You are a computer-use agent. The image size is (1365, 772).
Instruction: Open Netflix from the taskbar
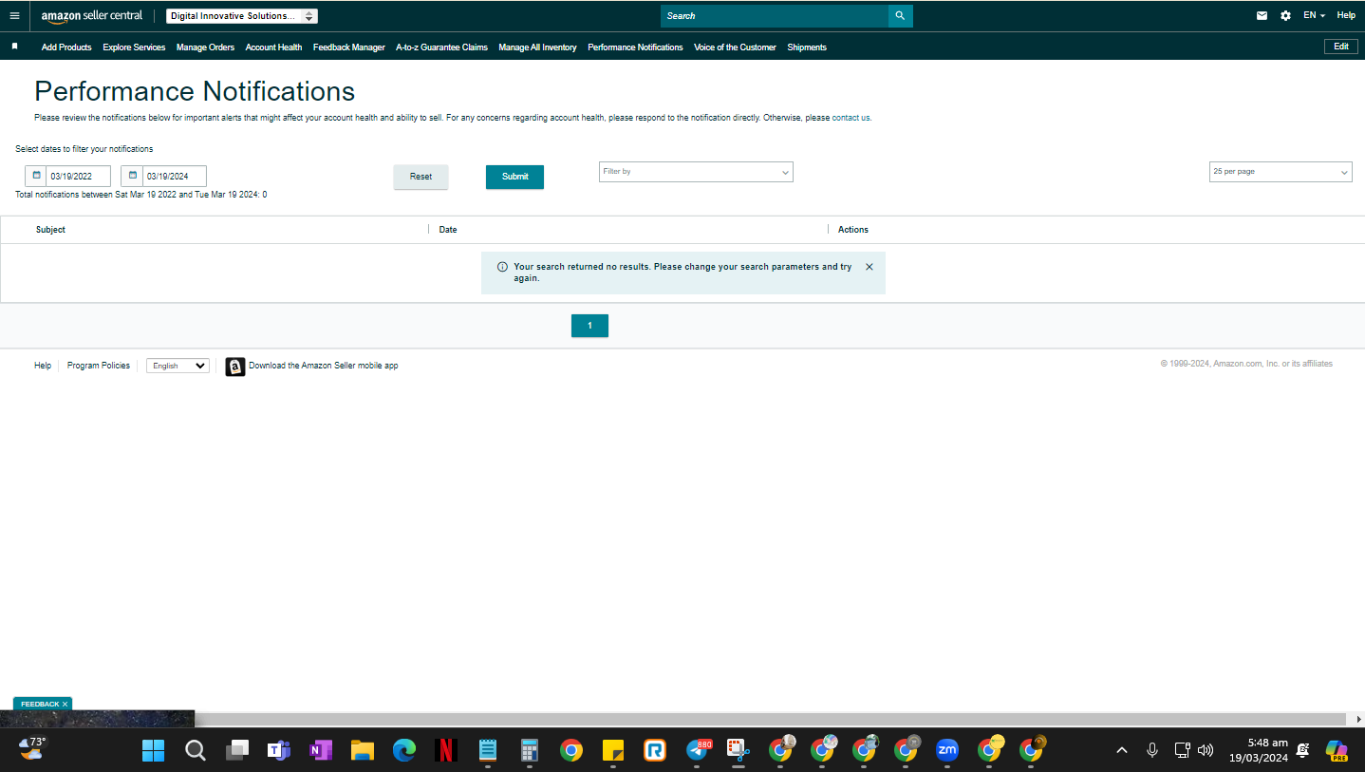[445, 750]
